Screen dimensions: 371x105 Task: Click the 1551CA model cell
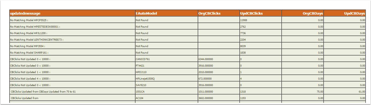pos(167,91)
